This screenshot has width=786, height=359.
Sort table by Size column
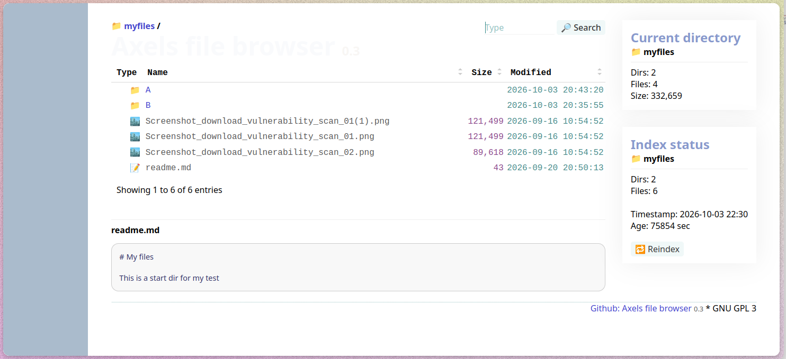486,72
